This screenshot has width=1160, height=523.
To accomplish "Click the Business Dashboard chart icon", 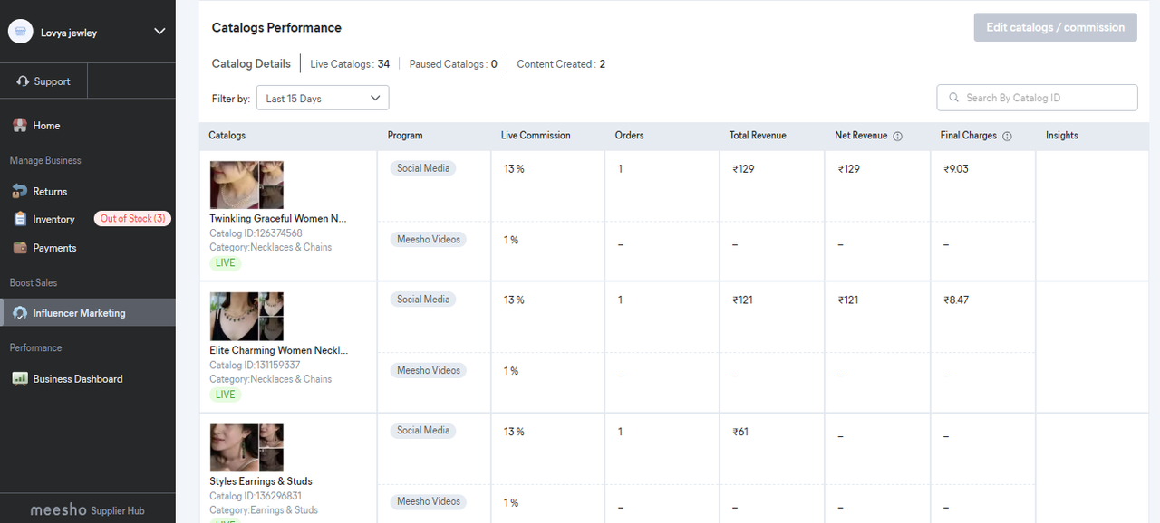I will [x=20, y=379].
